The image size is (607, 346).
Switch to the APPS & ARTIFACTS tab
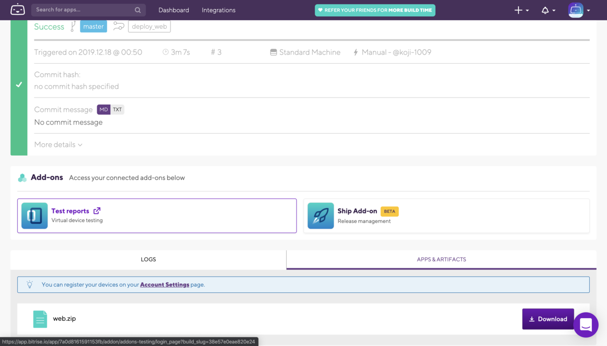pyautogui.click(x=442, y=259)
